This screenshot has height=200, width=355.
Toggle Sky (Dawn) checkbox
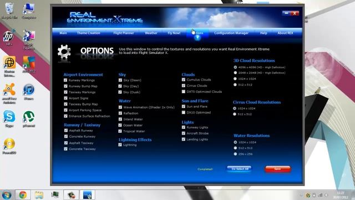[x=120, y=80]
